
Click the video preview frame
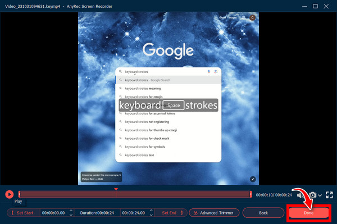click(168, 98)
